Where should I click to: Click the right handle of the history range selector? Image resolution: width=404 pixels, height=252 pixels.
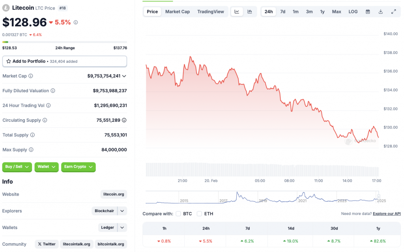(x=378, y=197)
